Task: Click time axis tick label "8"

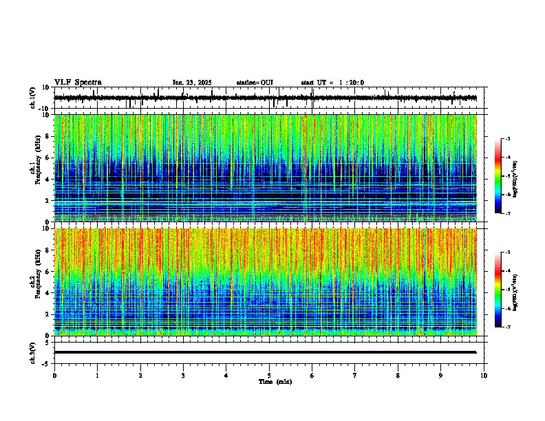Action: [398, 376]
